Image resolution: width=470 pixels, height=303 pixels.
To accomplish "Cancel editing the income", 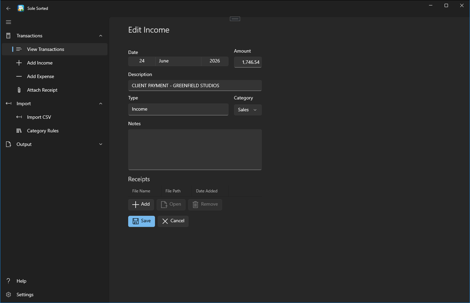I will point(173,221).
